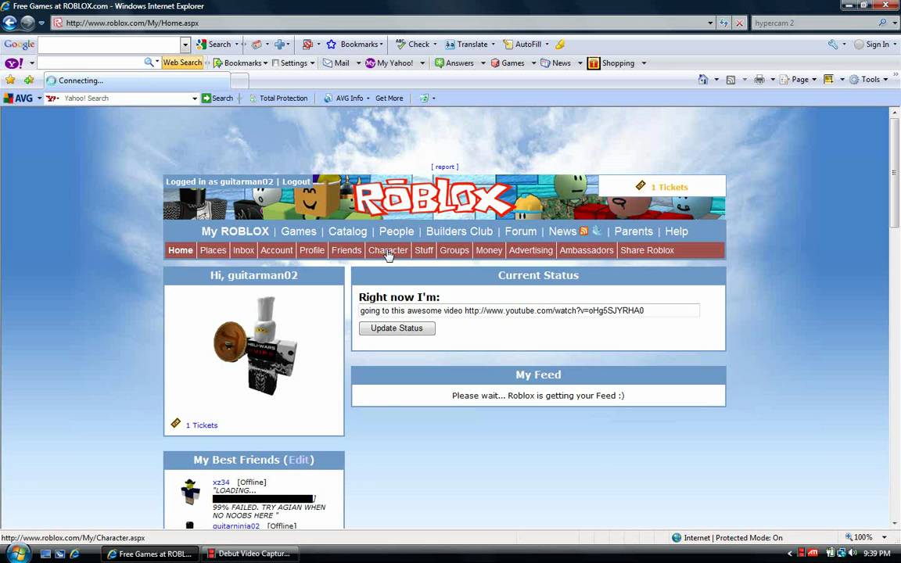Click the guitarman02 avatar image

coord(256,346)
